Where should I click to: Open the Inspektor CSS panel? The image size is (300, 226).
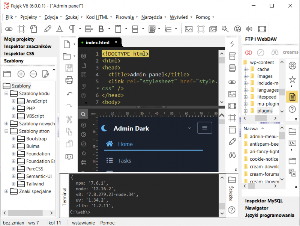(19, 54)
